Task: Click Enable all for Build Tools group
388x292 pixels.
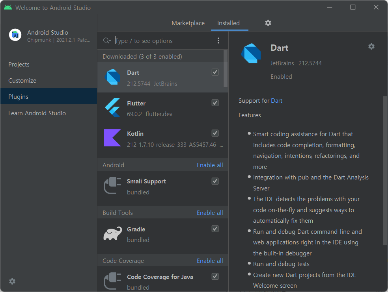Action: pos(210,213)
